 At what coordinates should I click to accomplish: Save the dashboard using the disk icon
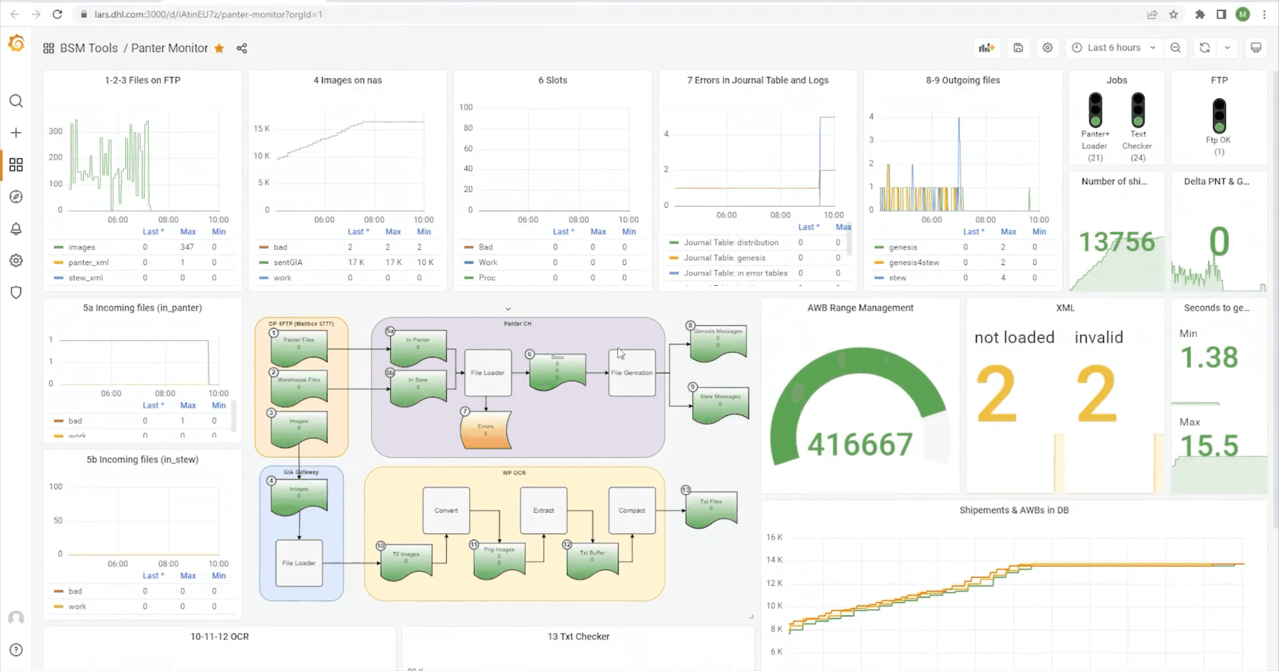tap(1018, 48)
